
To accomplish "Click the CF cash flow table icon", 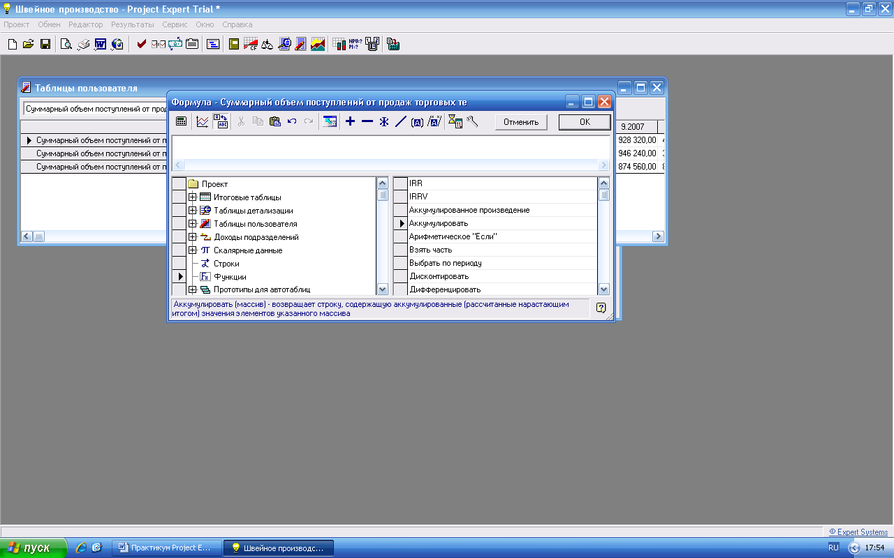I will (x=251, y=45).
